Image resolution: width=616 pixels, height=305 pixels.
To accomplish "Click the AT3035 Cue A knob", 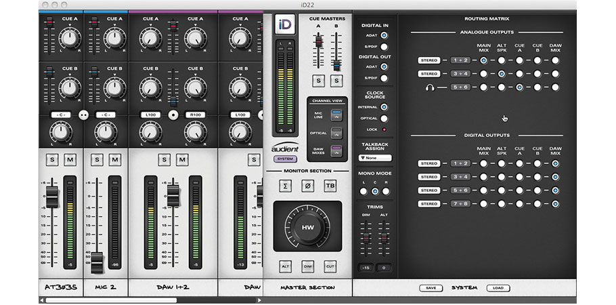I will pos(70,38).
